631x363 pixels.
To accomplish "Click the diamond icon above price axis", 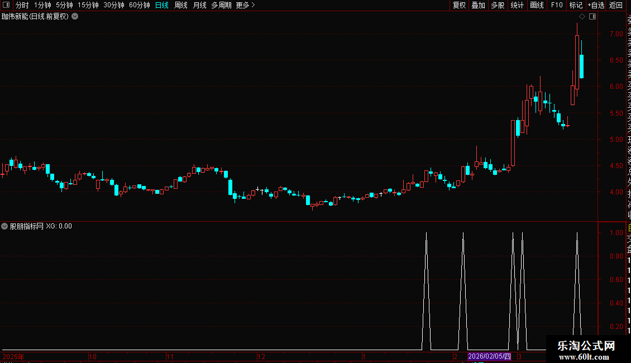I will click(x=582, y=17).
